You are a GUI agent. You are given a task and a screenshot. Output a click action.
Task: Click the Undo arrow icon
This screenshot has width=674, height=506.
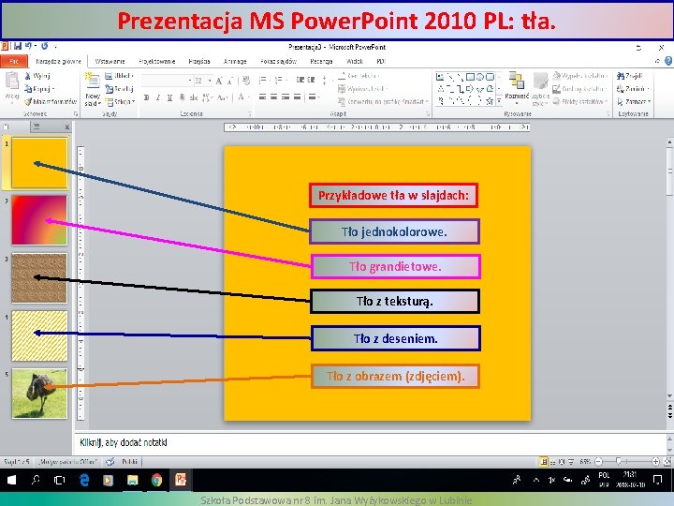[28, 46]
